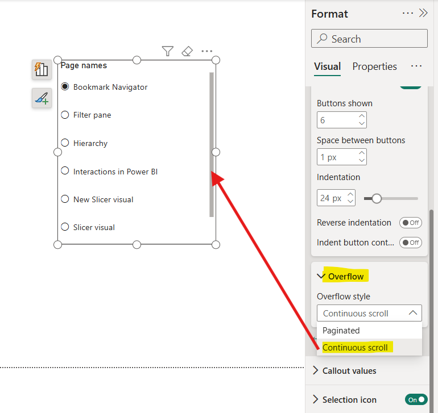438x413 pixels.
Task: Select the Filter pane radio button
Action: coord(65,115)
